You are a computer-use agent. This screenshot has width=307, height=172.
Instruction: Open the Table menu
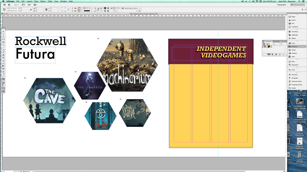click(50, 1)
